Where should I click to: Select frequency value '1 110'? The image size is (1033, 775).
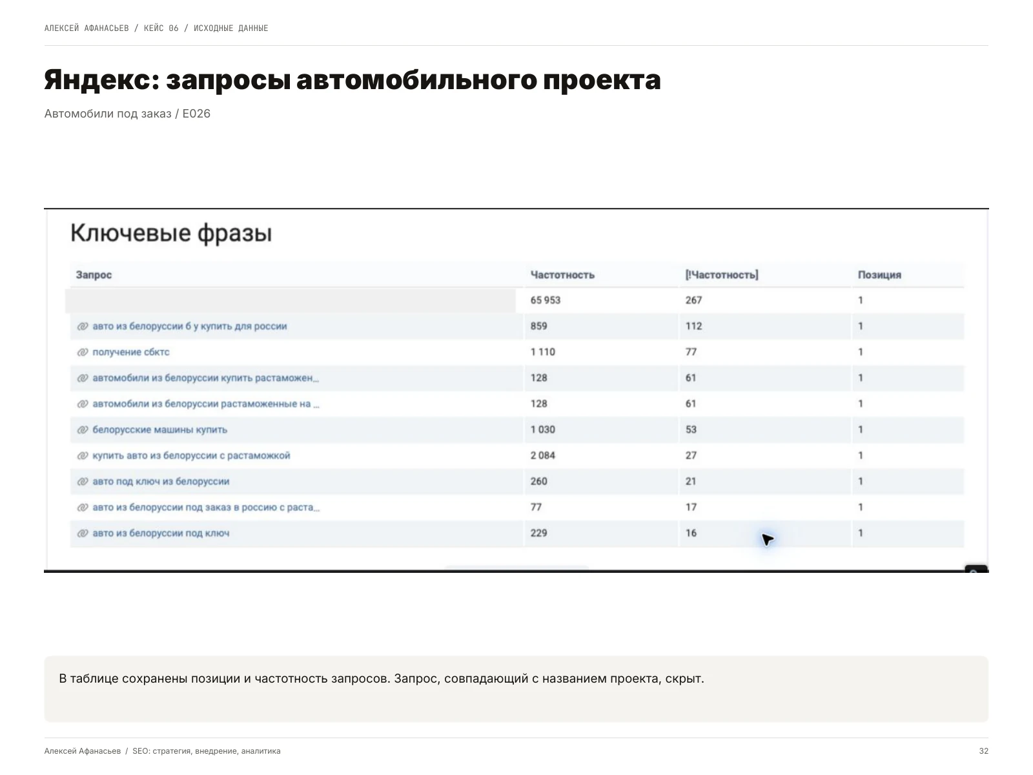pyautogui.click(x=543, y=352)
